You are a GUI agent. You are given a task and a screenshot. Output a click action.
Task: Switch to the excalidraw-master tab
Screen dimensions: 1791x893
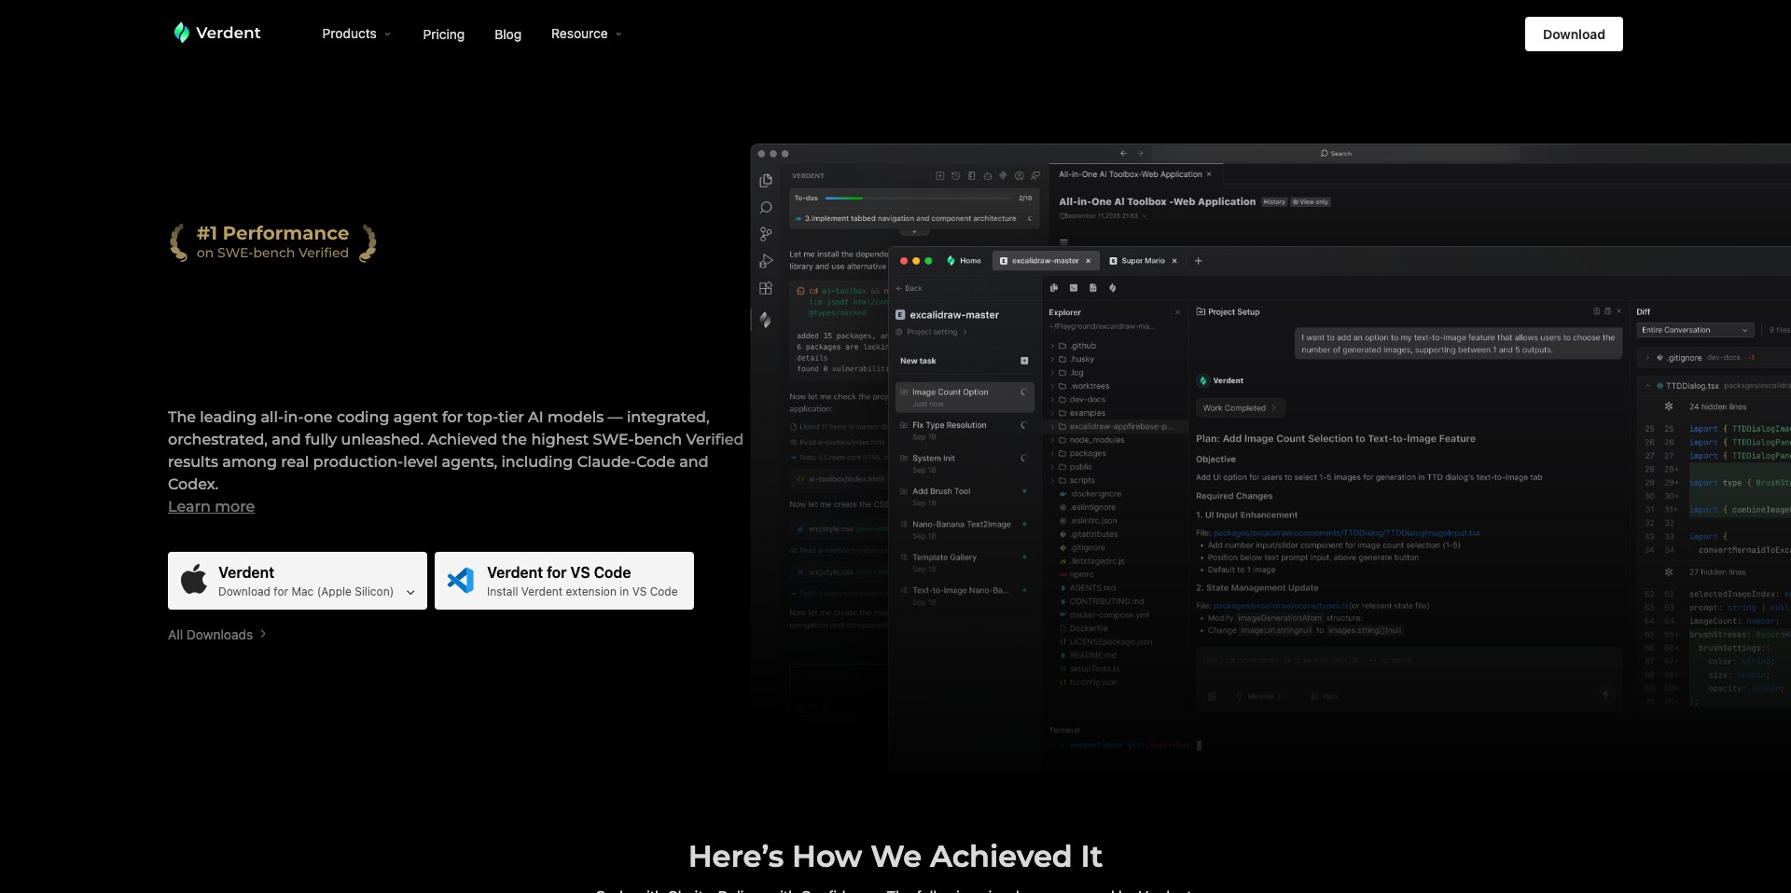pyautogui.click(x=1045, y=261)
